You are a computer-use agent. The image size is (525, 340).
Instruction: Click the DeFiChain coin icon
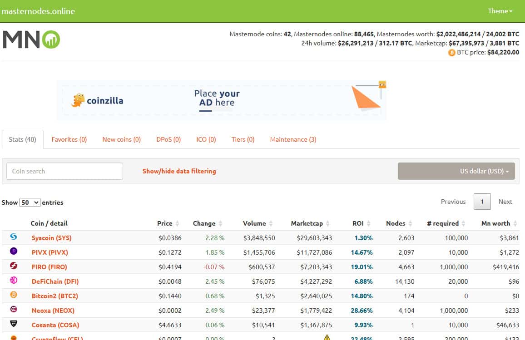pos(13,280)
